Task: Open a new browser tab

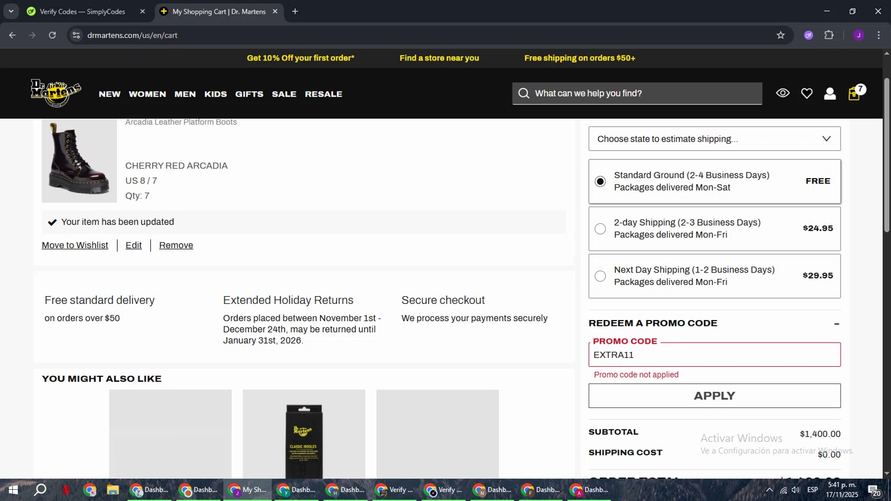Action: point(295,11)
